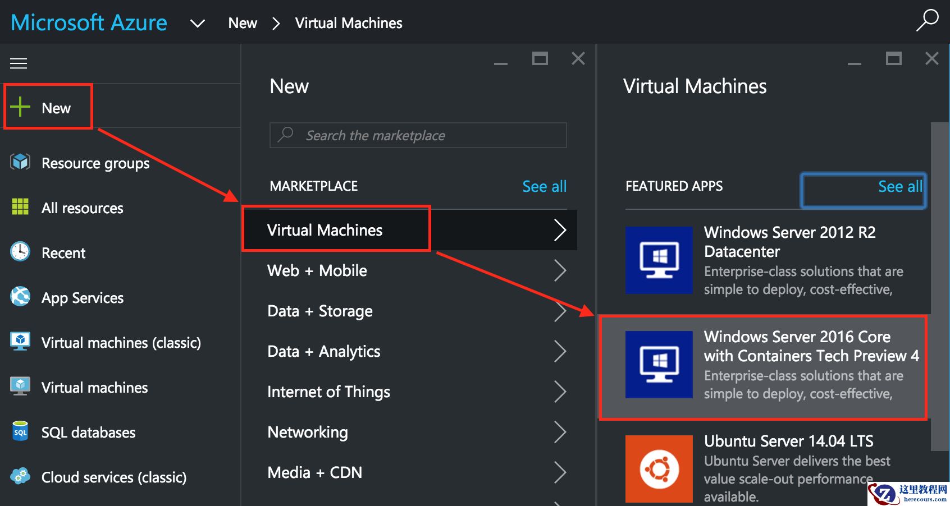950x506 pixels.
Task: Click the Windows Server 2016 Core icon
Action: [659, 365]
